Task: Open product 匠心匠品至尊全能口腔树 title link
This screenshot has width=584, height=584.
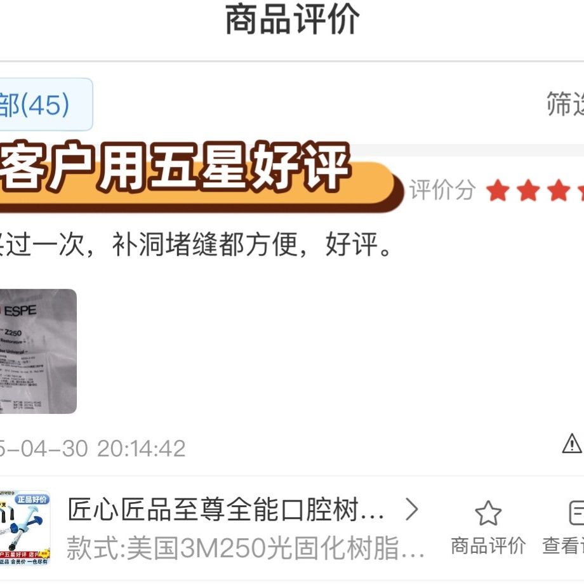Action: click(x=226, y=510)
